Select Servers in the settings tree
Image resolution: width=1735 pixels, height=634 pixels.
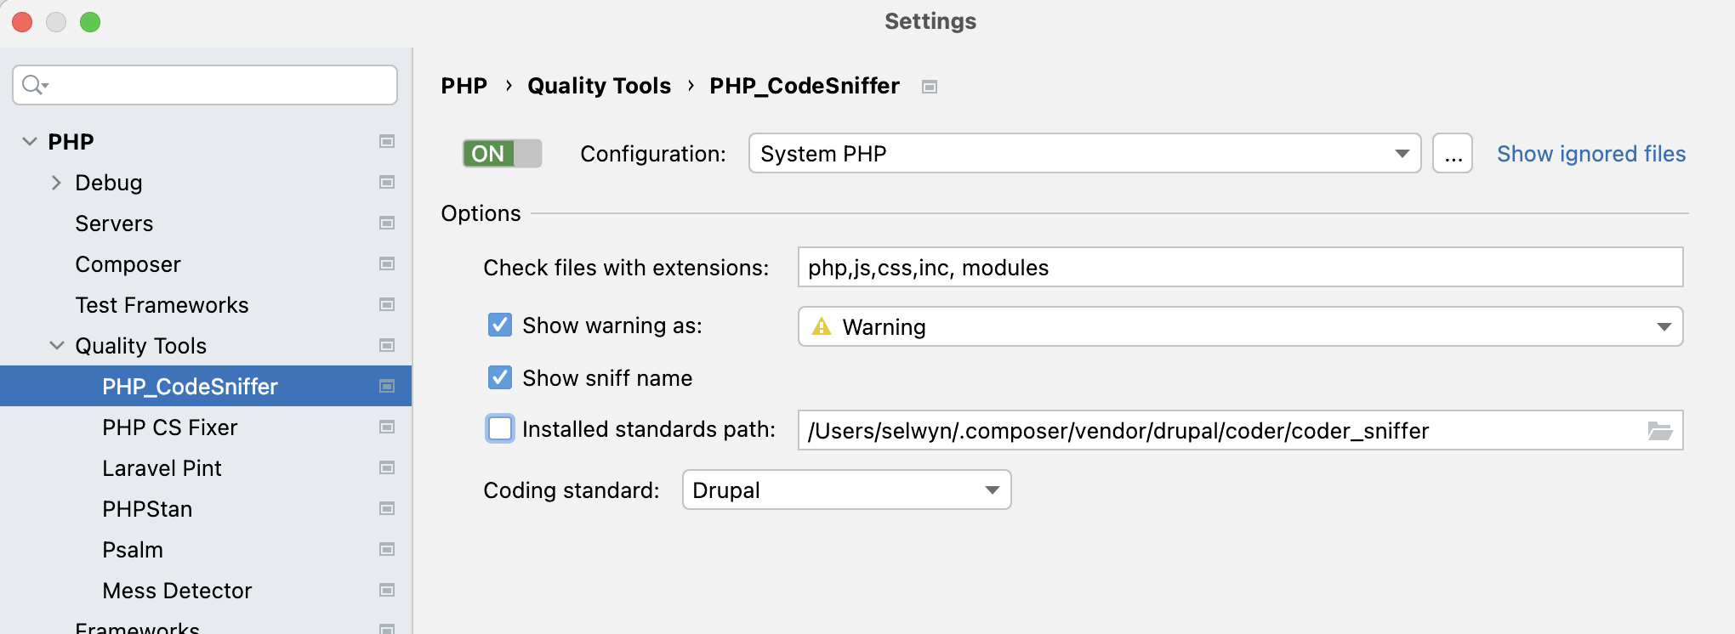click(114, 224)
